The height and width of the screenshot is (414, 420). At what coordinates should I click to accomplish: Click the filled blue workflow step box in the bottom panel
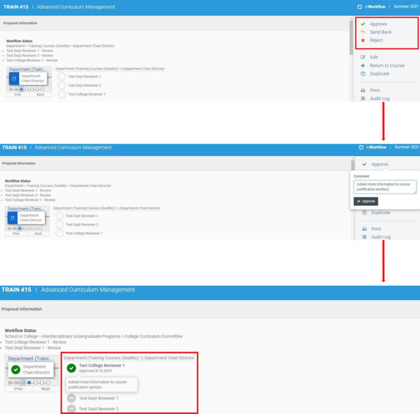29,383
